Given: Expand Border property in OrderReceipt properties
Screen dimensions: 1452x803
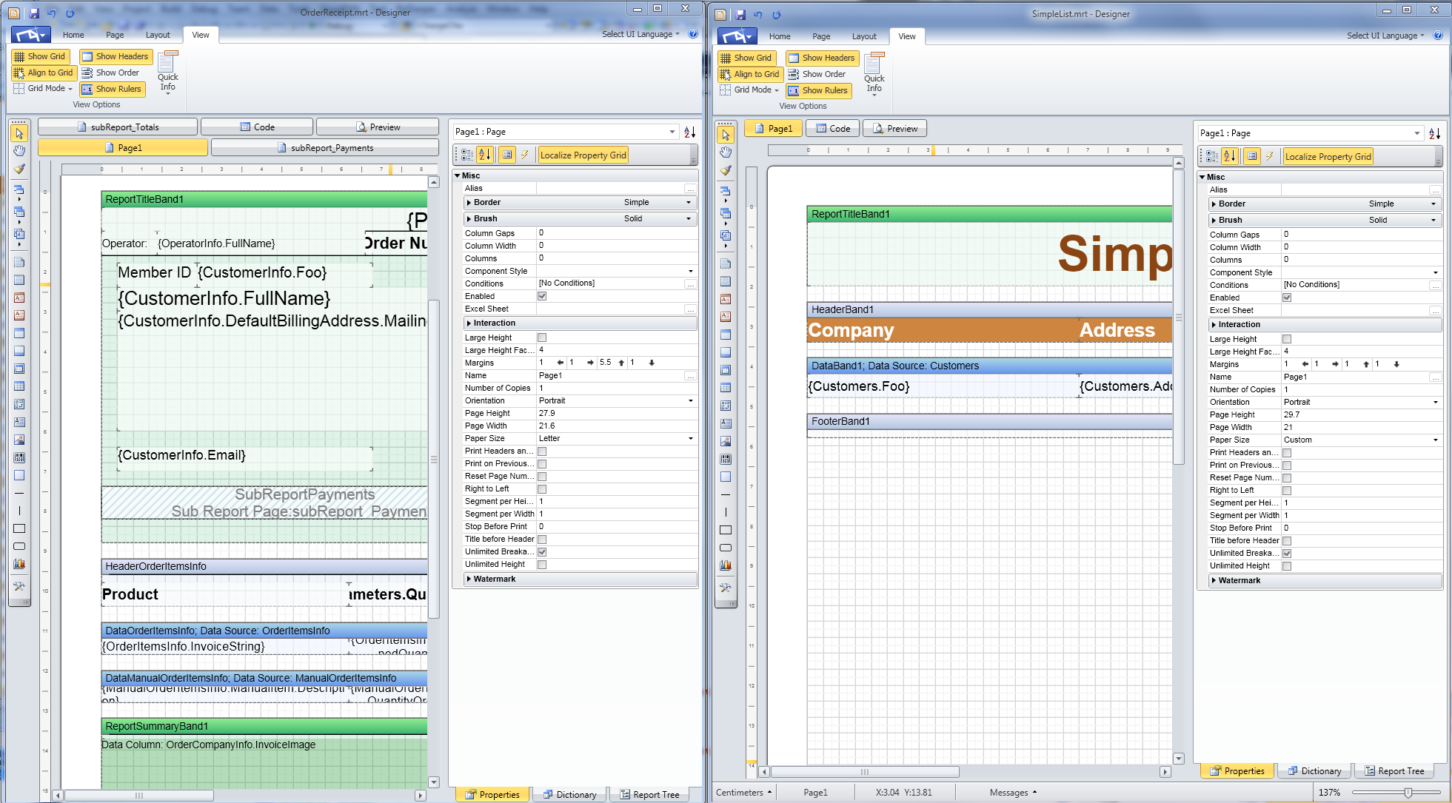Looking at the screenshot, I should [469, 203].
